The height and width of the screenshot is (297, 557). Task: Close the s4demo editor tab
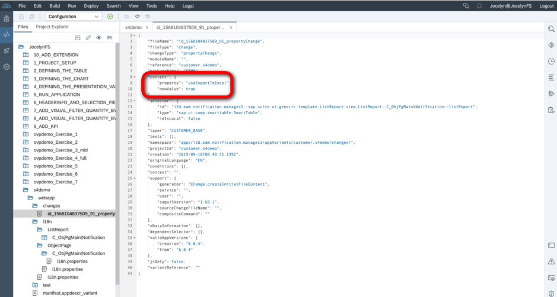[147, 27]
